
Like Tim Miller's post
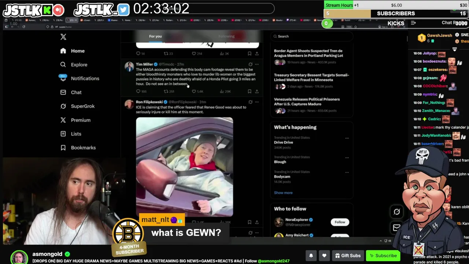pos(197,91)
